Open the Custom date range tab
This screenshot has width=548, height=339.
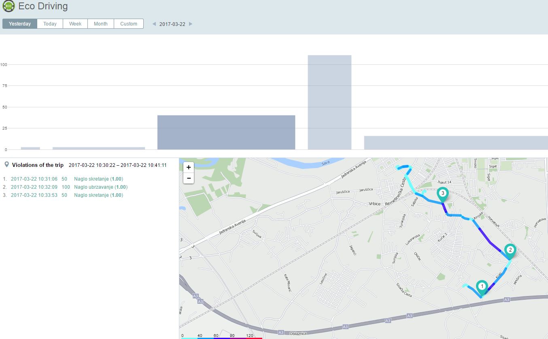[129, 24]
